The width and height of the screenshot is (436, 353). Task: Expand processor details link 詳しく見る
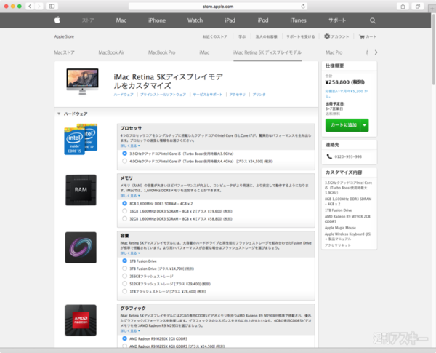point(130,146)
